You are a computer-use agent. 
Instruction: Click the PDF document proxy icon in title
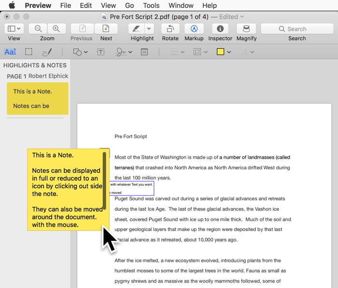coord(104,17)
